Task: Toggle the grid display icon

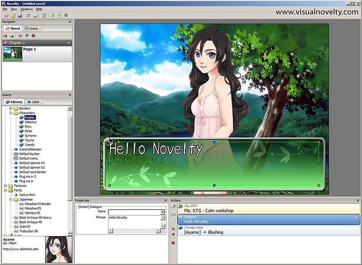Action: click(x=28, y=16)
